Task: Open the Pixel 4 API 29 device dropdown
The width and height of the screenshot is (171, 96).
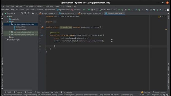Action: [x=107, y=10]
